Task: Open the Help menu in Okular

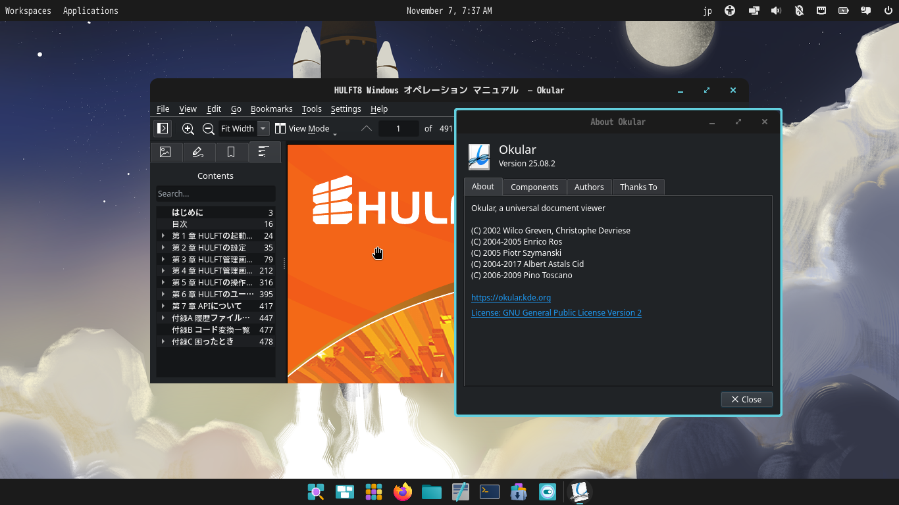Action: point(379,109)
